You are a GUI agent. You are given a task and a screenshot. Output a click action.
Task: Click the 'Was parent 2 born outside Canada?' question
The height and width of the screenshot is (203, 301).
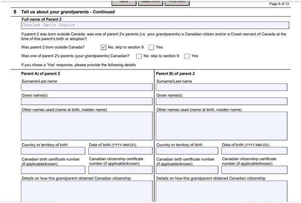(x=53, y=47)
